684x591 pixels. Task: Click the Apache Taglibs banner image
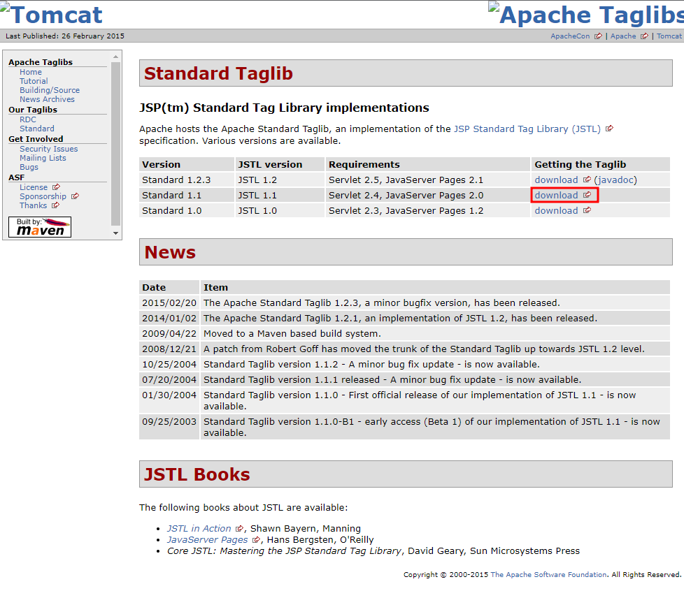click(586, 15)
